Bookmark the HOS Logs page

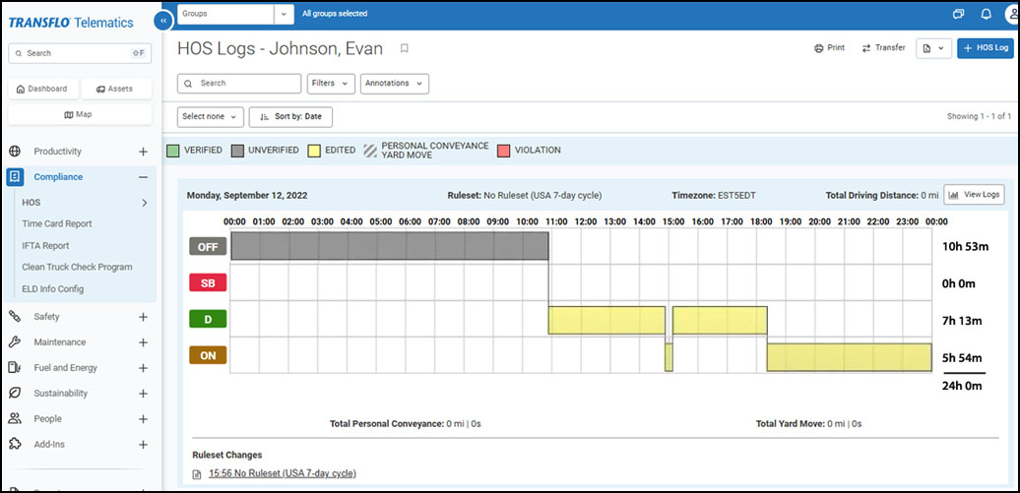[x=404, y=48]
